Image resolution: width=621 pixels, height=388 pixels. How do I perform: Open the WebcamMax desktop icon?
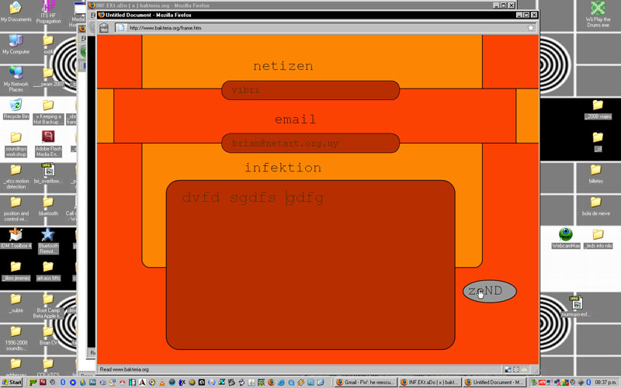566,235
